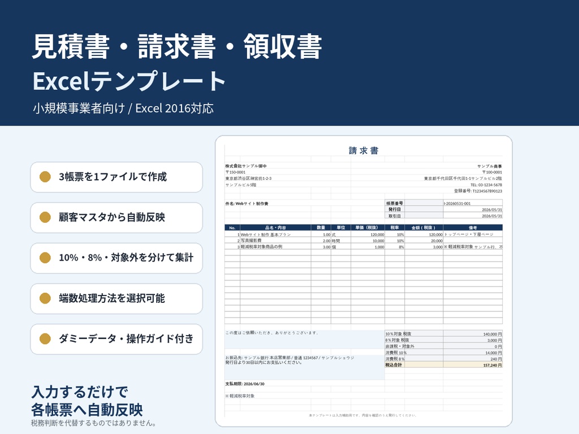
Task: Click the 入力するだけで tagline line
Action: click(x=80, y=392)
